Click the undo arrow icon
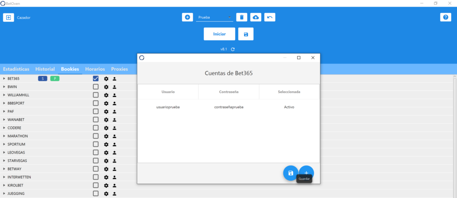The height and width of the screenshot is (198, 457). 270,17
